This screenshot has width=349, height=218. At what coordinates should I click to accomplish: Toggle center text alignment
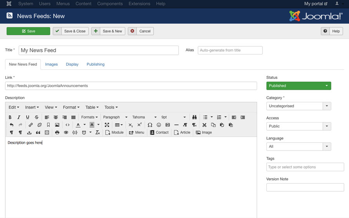tap(55, 117)
